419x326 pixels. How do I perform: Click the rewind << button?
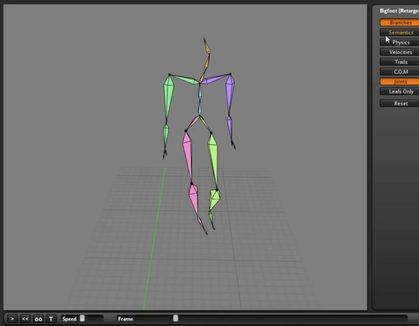(x=25, y=319)
